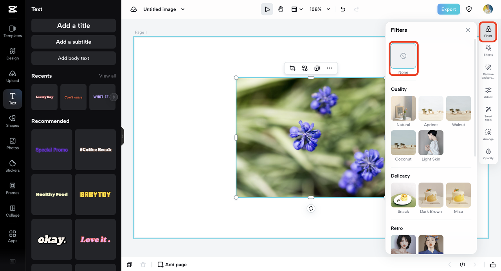
Task: Undo the last action
Action: [x=343, y=9]
